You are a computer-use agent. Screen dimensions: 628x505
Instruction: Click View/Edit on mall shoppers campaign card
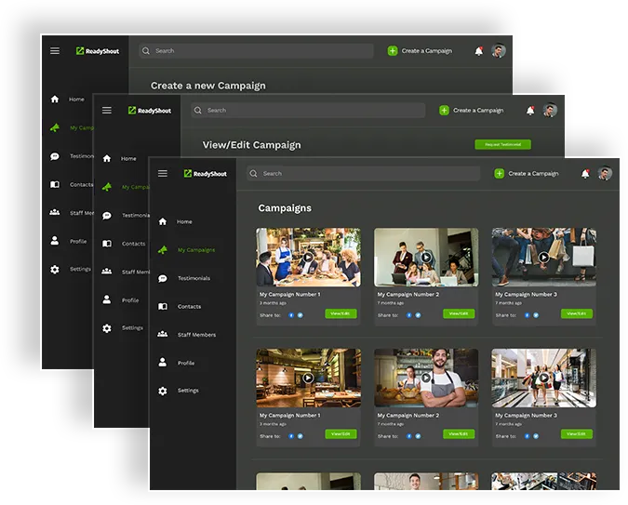pos(577,434)
